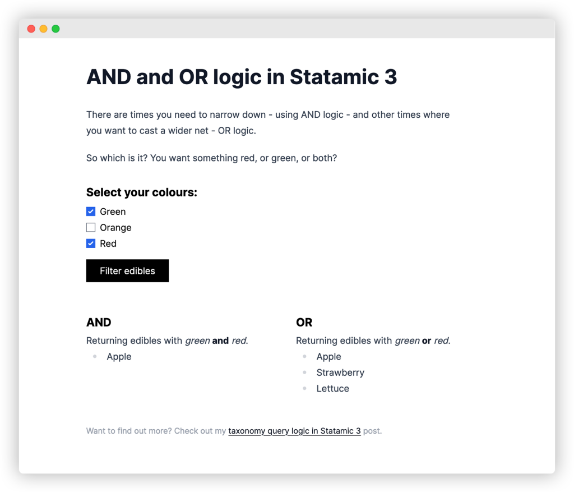Select Lettuce in the OR results
574x492 pixels.
332,388
